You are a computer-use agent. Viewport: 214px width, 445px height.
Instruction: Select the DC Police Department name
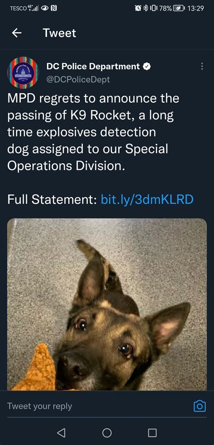click(93, 67)
